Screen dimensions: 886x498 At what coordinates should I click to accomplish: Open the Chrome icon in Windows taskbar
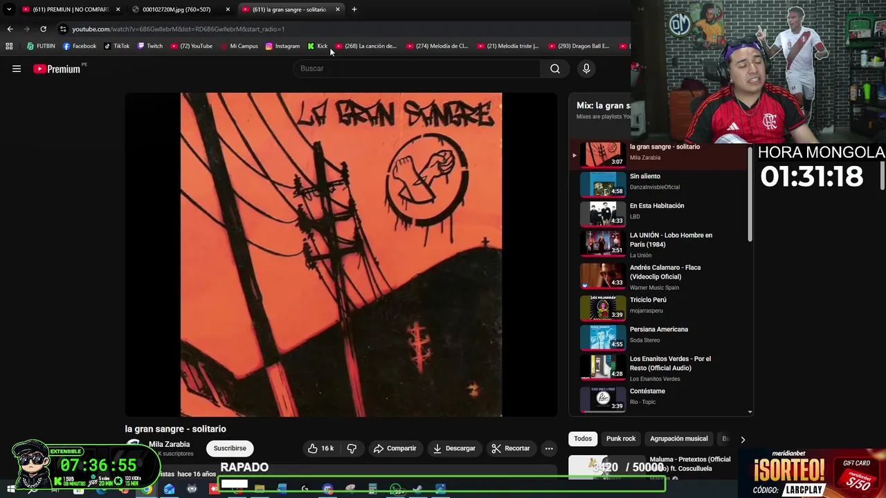click(146, 489)
